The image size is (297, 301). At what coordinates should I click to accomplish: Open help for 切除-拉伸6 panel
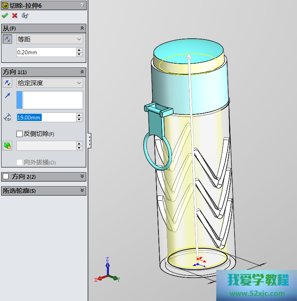coord(82,5)
